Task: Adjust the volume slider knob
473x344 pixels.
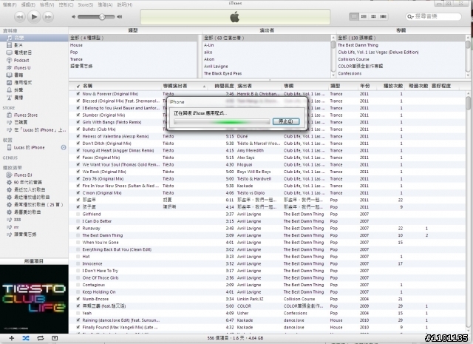Action: click(102, 16)
